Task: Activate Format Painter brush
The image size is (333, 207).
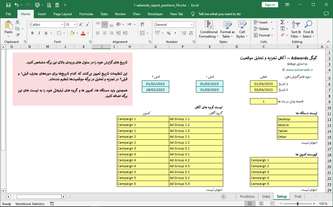Action: point(17,35)
